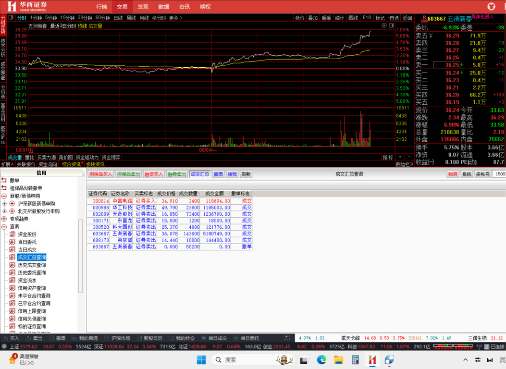This screenshot has width=506, height=369.
Task: Click the 我的自选 icon in bottom toolbar
Action: point(74,338)
